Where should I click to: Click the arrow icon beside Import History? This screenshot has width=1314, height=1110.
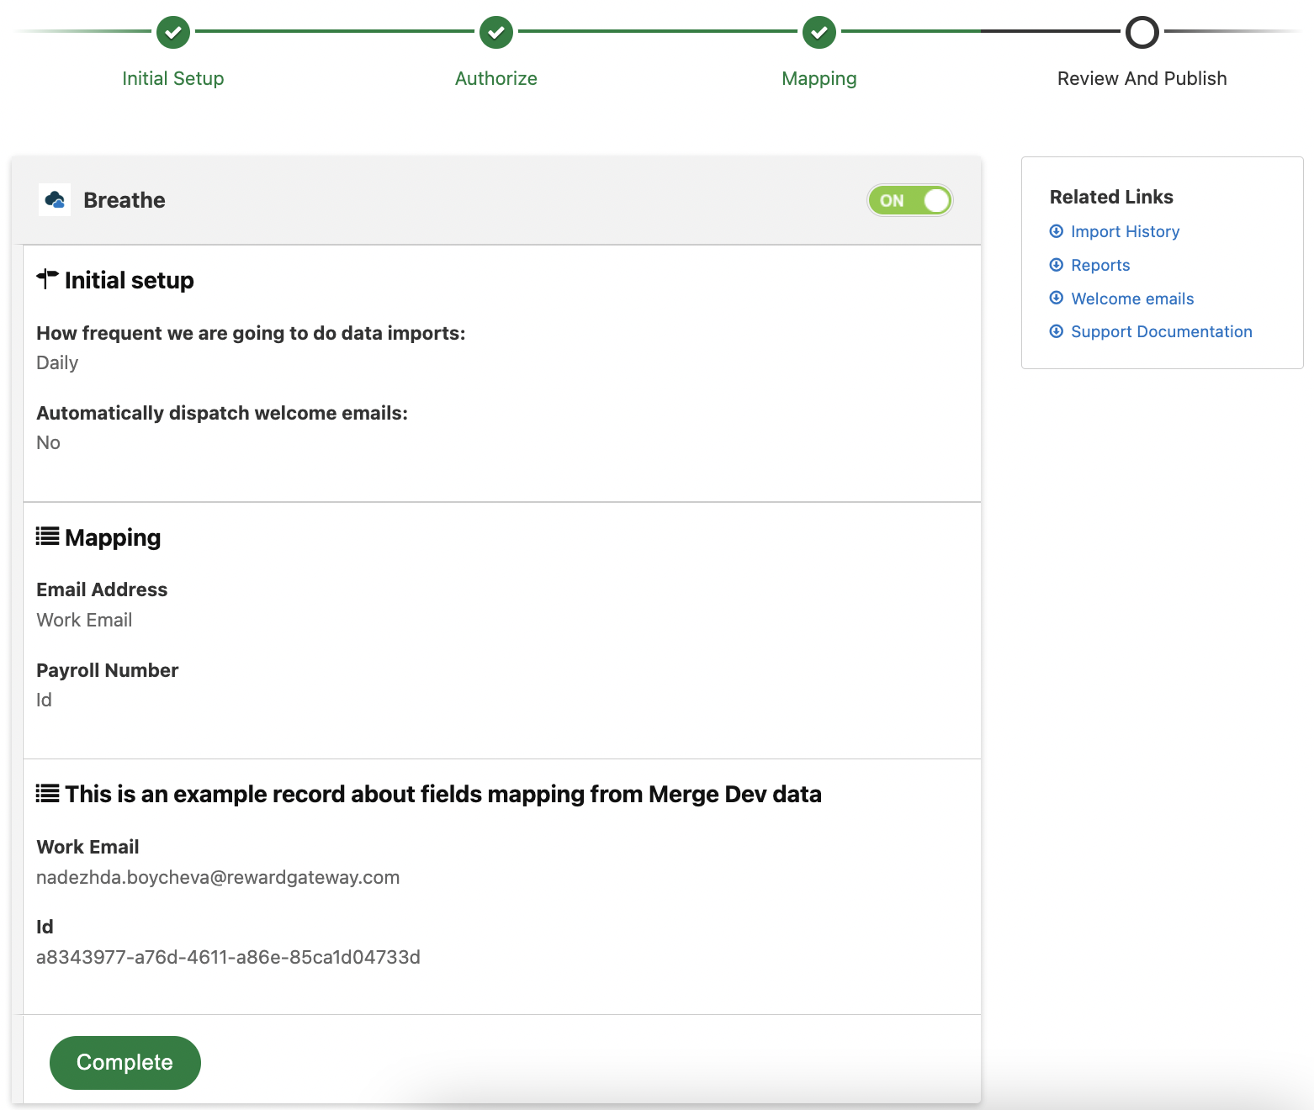[1057, 231]
